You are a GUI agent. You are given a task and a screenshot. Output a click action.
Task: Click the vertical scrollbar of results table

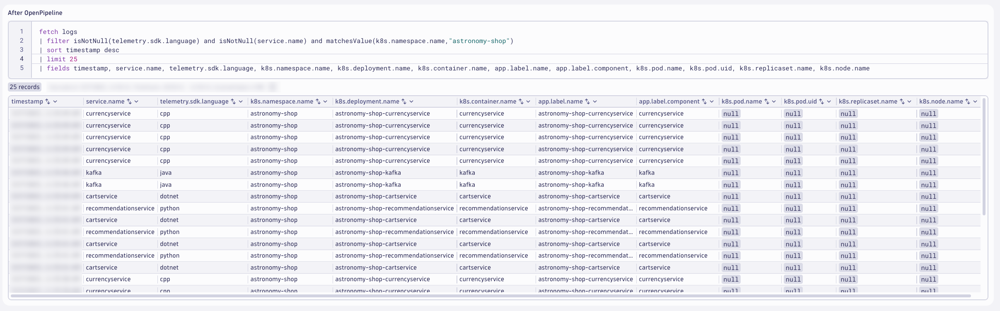984,157
